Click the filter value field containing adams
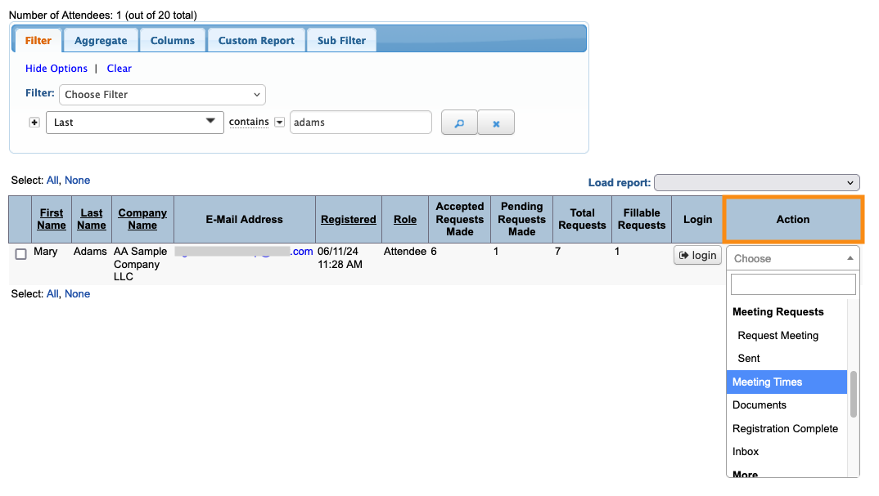The width and height of the screenshot is (879, 496). 360,122
